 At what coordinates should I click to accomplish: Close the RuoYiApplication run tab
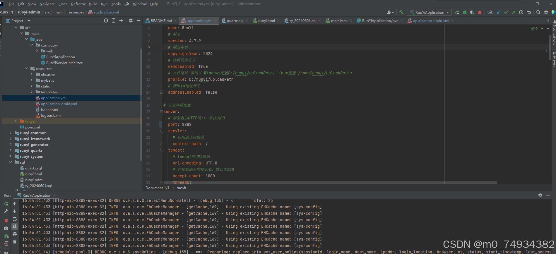55,195
